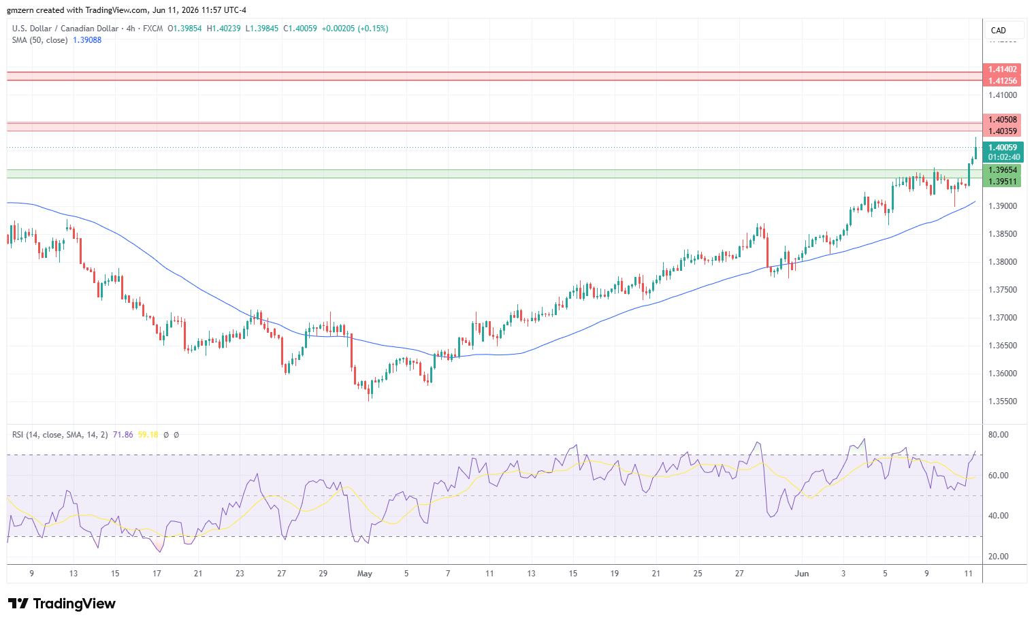Click the May label on the time axis
The height and width of the screenshot is (624, 1034).
(x=365, y=574)
